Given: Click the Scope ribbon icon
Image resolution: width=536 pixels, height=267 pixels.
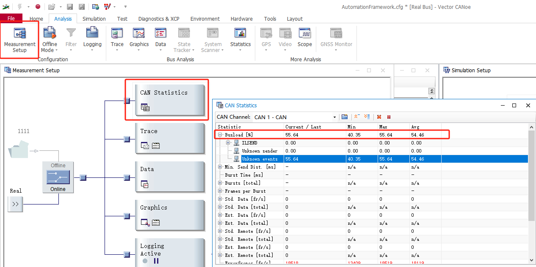Looking at the screenshot, I should pyautogui.click(x=304, y=33).
